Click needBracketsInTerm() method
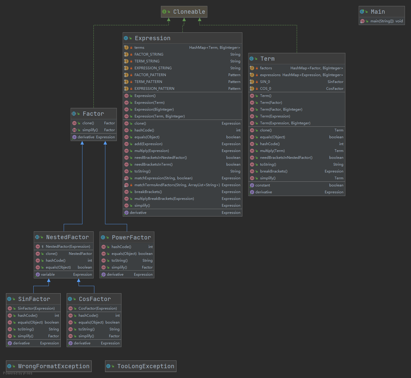This screenshot has width=411, height=378. click(182, 164)
